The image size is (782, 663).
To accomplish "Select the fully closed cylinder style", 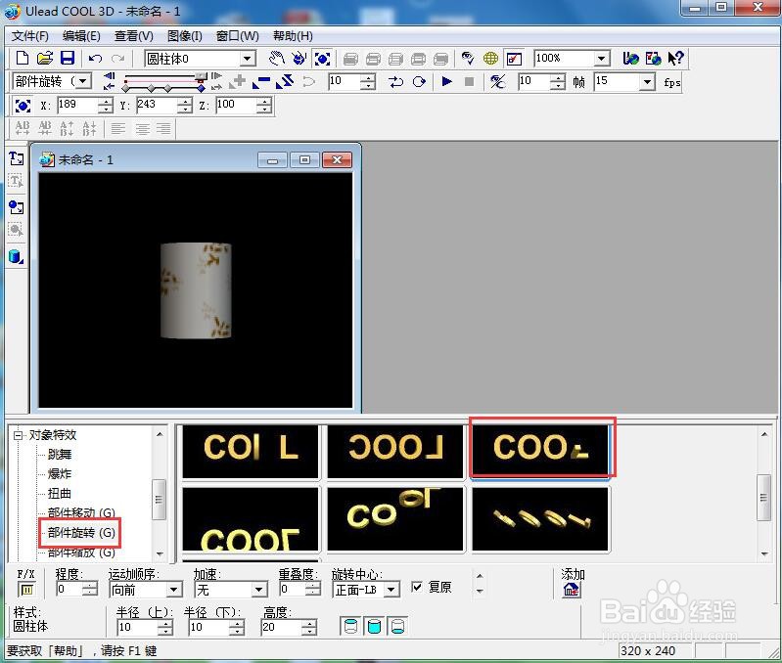I will [x=351, y=627].
